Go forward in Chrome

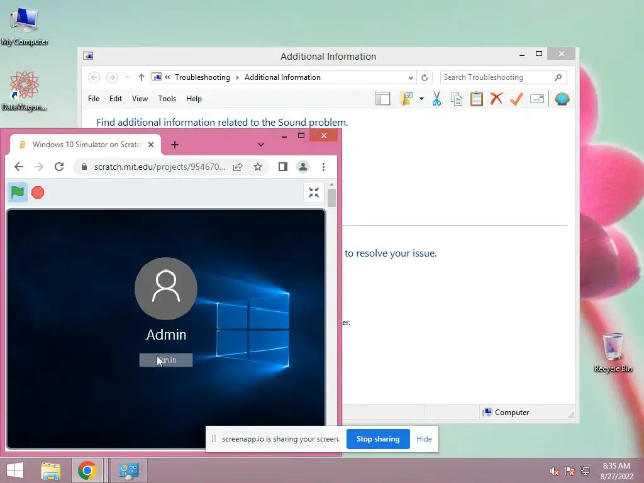pyautogui.click(x=39, y=167)
